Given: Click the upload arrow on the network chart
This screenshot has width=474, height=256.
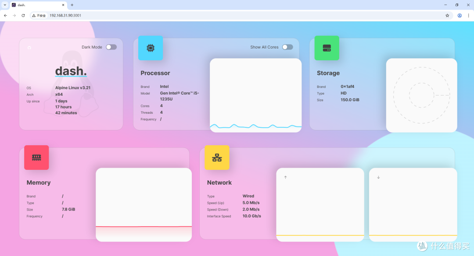Looking at the screenshot, I should (285, 177).
